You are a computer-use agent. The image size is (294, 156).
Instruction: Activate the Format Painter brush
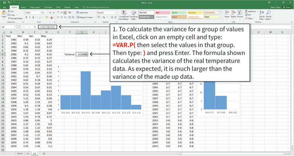[x=9, y=19]
